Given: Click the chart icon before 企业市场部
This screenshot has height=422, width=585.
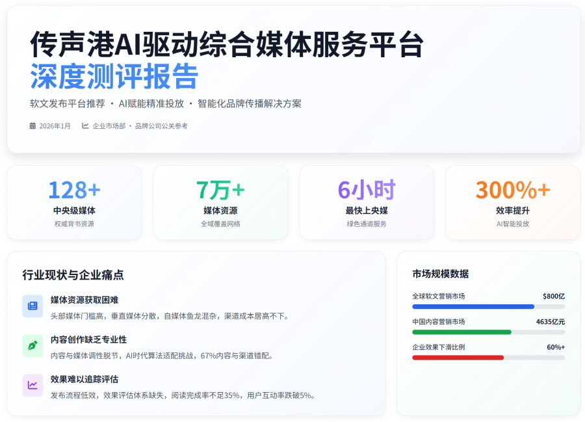Looking at the screenshot, I should [85, 126].
